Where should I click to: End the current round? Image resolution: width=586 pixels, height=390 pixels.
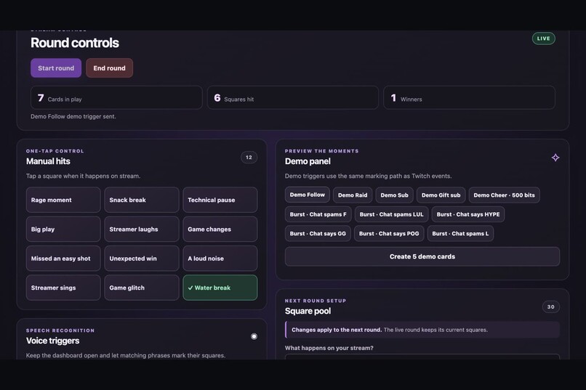click(110, 68)
